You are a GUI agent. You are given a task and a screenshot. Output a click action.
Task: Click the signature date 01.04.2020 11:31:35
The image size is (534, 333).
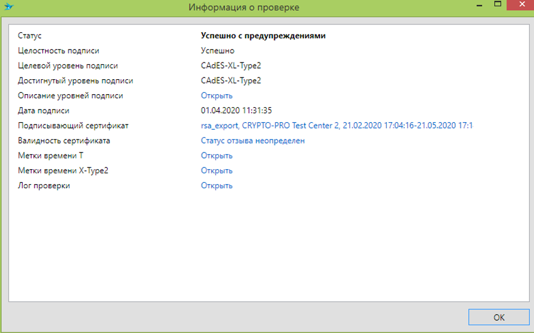click(236, 111)
